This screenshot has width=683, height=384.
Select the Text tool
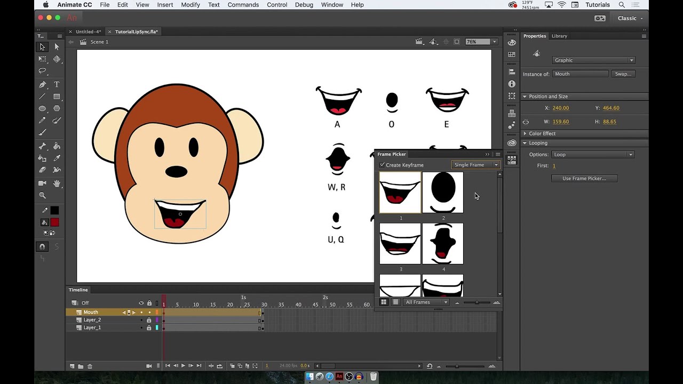[x=57, y=85]
